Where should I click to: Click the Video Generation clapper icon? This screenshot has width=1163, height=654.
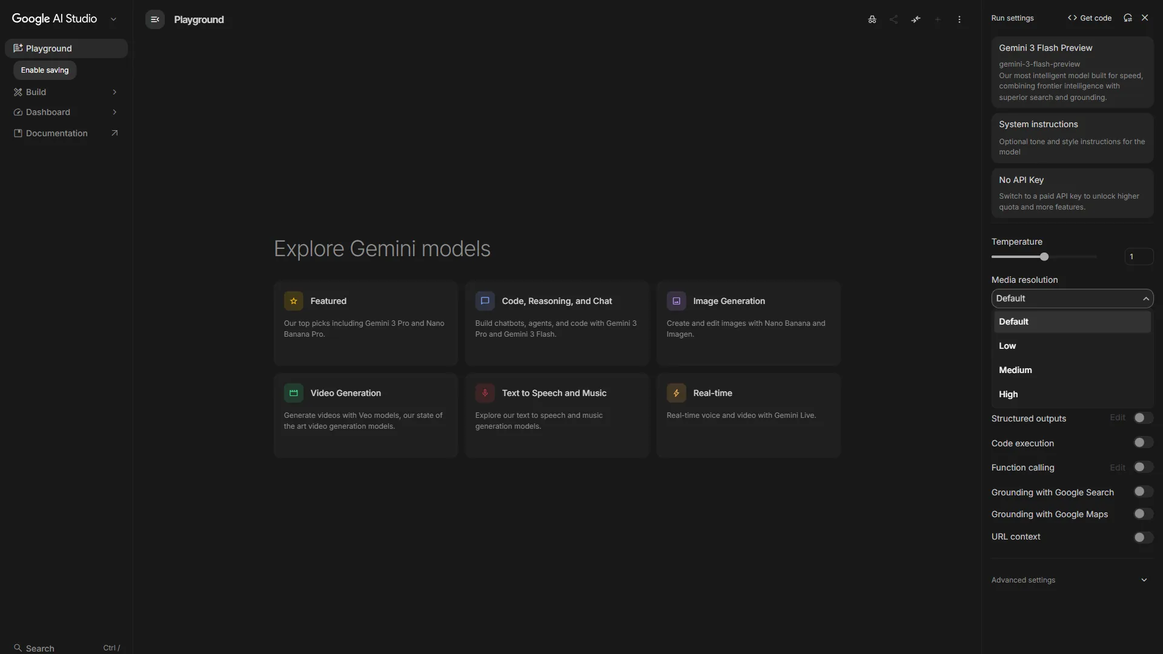pos(294,393)
